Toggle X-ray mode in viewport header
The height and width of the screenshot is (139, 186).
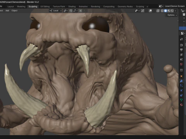[x=158, y=11]
